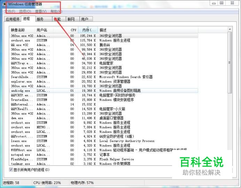
Task: Open the 性能 tab
Action: point(59,19)
